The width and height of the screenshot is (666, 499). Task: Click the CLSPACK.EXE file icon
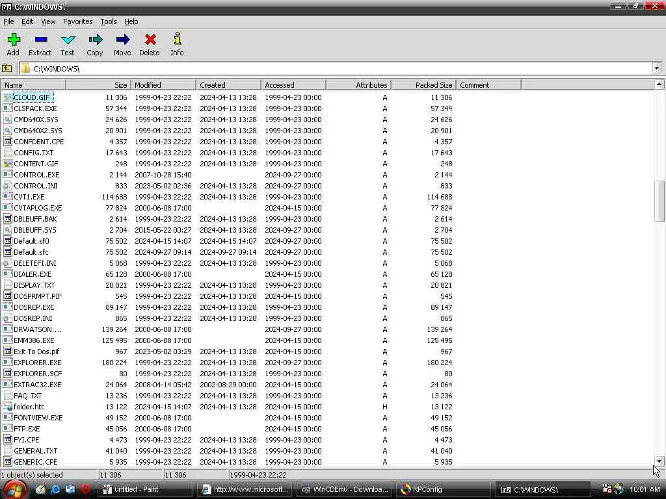pos(7,109)
